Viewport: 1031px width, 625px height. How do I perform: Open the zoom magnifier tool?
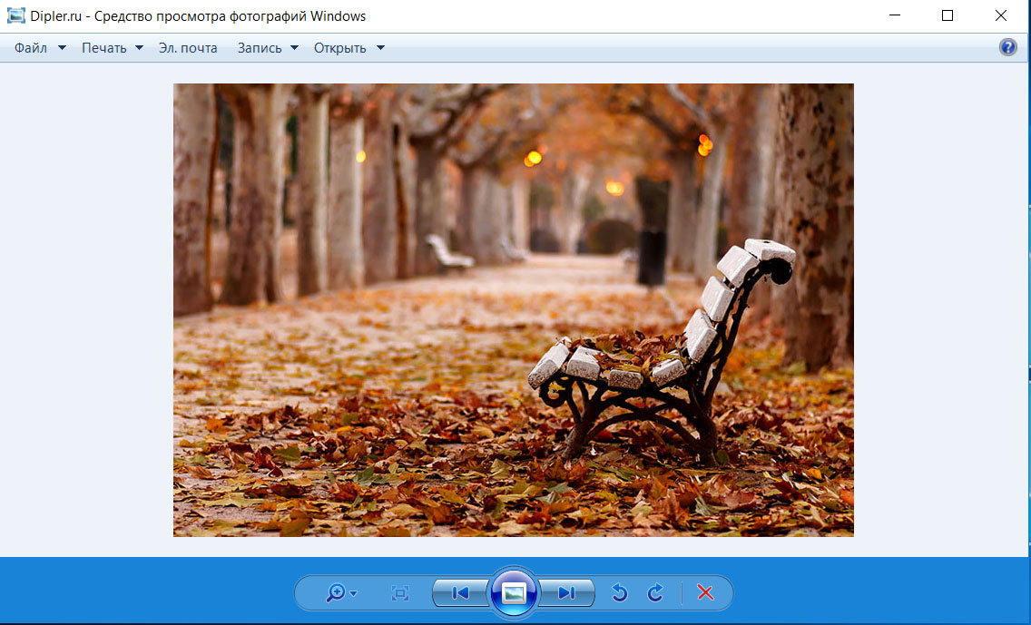336,592
